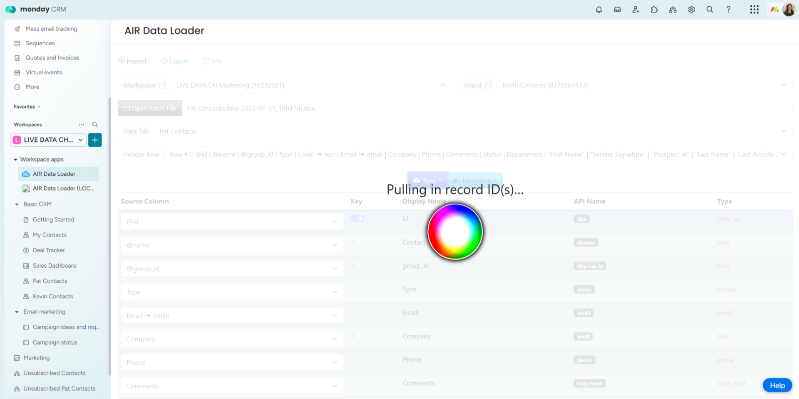
Task: Open the Email → email source dropdown
Action: pyautogui.click(x=232, y=315)
